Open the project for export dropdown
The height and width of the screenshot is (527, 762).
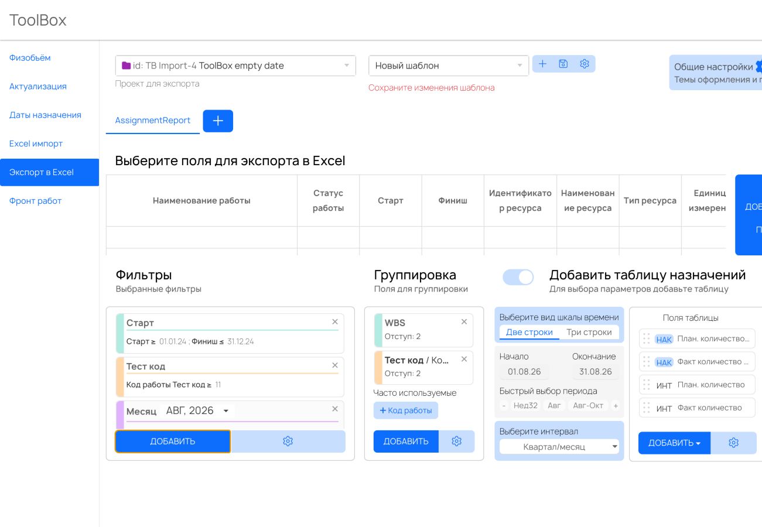pyautogui.click(x=235, y=66)
